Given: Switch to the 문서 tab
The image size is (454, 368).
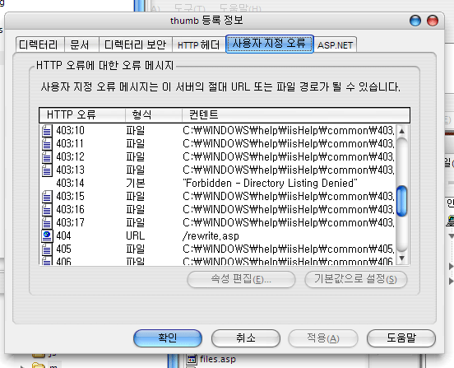Looking at the screenshot, I should click(81, 44).
